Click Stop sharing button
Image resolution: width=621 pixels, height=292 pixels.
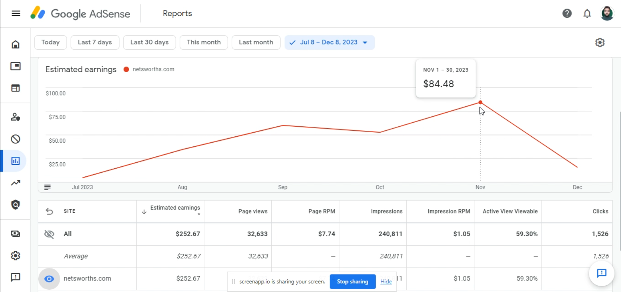353,282
